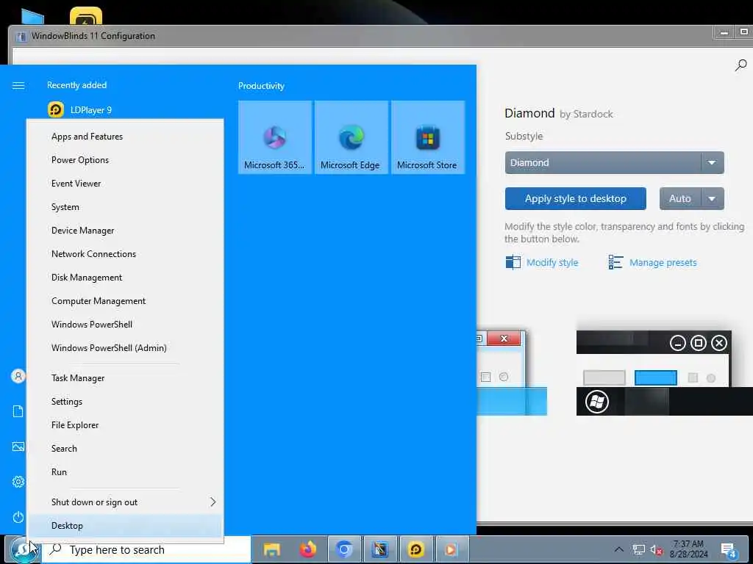Click the Start button orb
753x564 pixels.
(x=24, y=549)
